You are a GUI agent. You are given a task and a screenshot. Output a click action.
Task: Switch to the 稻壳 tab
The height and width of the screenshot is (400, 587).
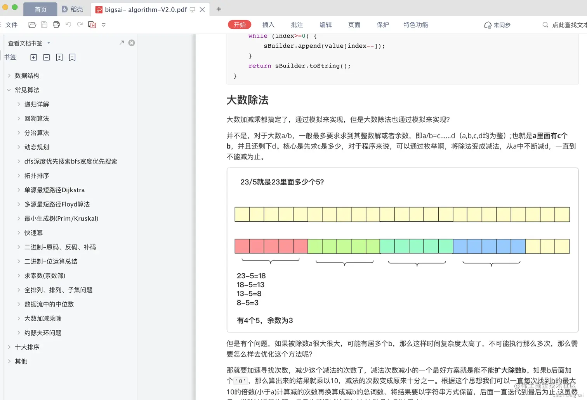73,9
